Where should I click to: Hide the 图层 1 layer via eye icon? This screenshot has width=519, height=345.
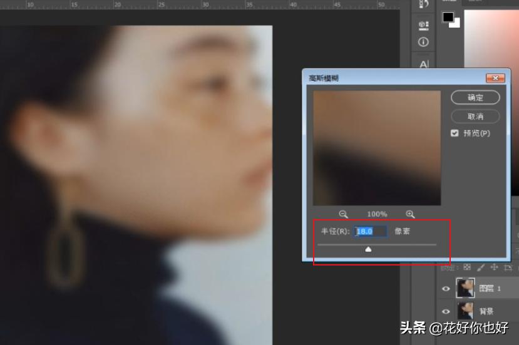[x=446, y=289]
